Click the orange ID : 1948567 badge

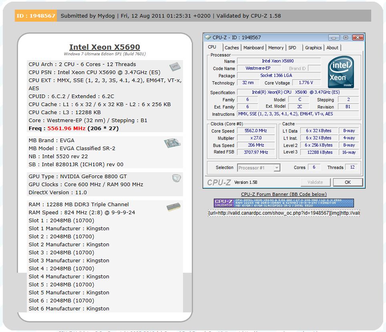tap(36, 16)
